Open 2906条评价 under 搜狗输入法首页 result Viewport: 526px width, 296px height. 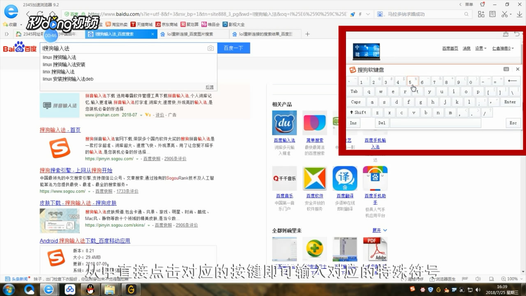tap(175, 159)
